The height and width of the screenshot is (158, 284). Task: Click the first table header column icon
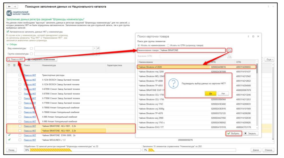[x=9, y=65]
